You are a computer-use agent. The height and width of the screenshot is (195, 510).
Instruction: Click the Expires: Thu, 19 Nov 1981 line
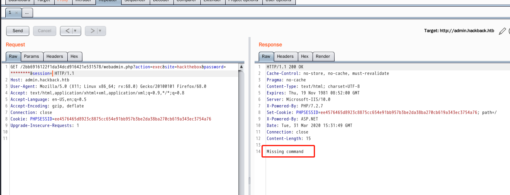[x=313, y=93]
